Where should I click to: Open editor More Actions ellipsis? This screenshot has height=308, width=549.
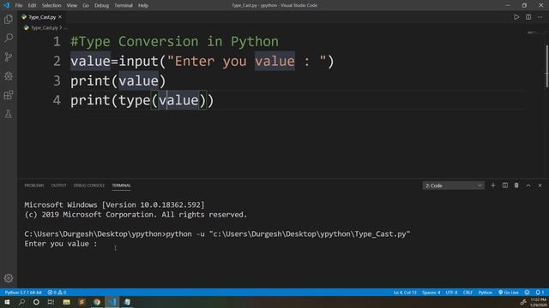[540, 17]
